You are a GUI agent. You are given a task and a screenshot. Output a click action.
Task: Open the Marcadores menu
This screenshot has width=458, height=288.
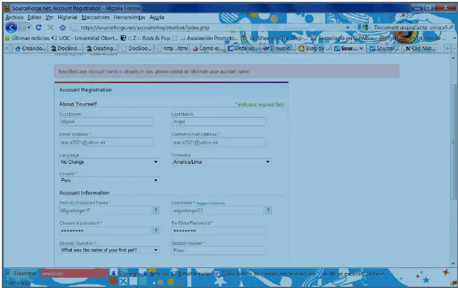tap(95, 18)
